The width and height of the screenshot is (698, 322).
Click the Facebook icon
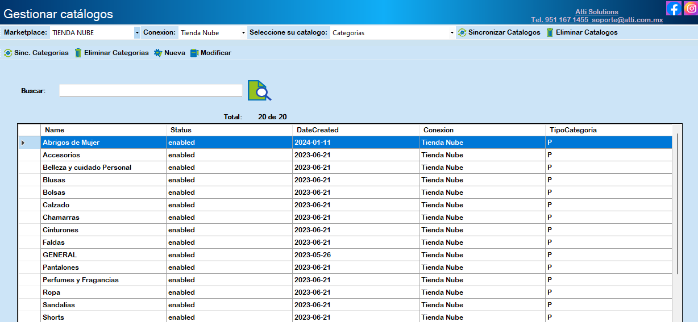[674, 9]
